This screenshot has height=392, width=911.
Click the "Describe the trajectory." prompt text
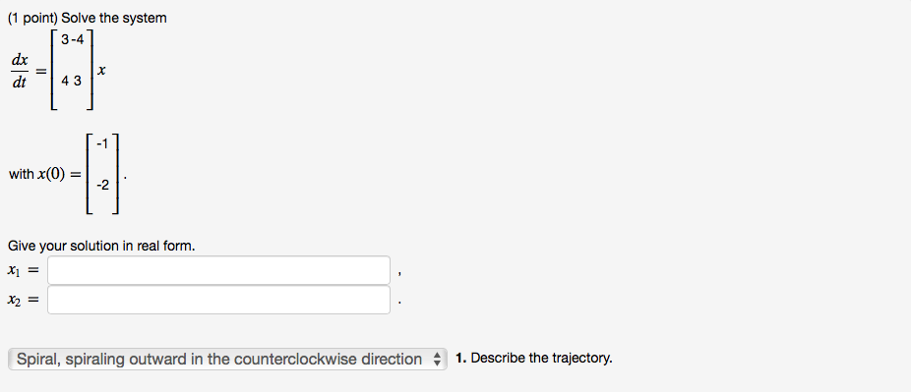541,359
